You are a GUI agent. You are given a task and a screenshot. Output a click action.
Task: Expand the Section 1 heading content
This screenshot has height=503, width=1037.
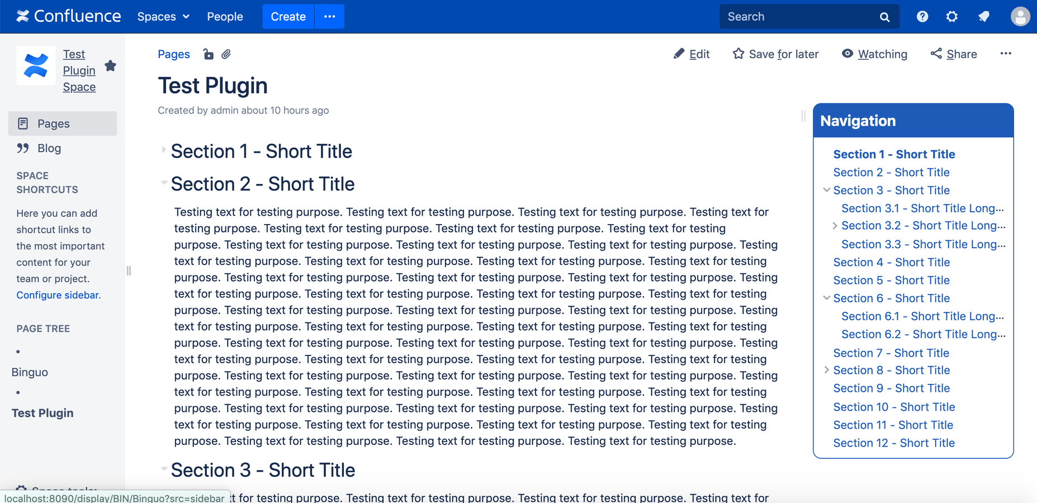coord(163,150)
